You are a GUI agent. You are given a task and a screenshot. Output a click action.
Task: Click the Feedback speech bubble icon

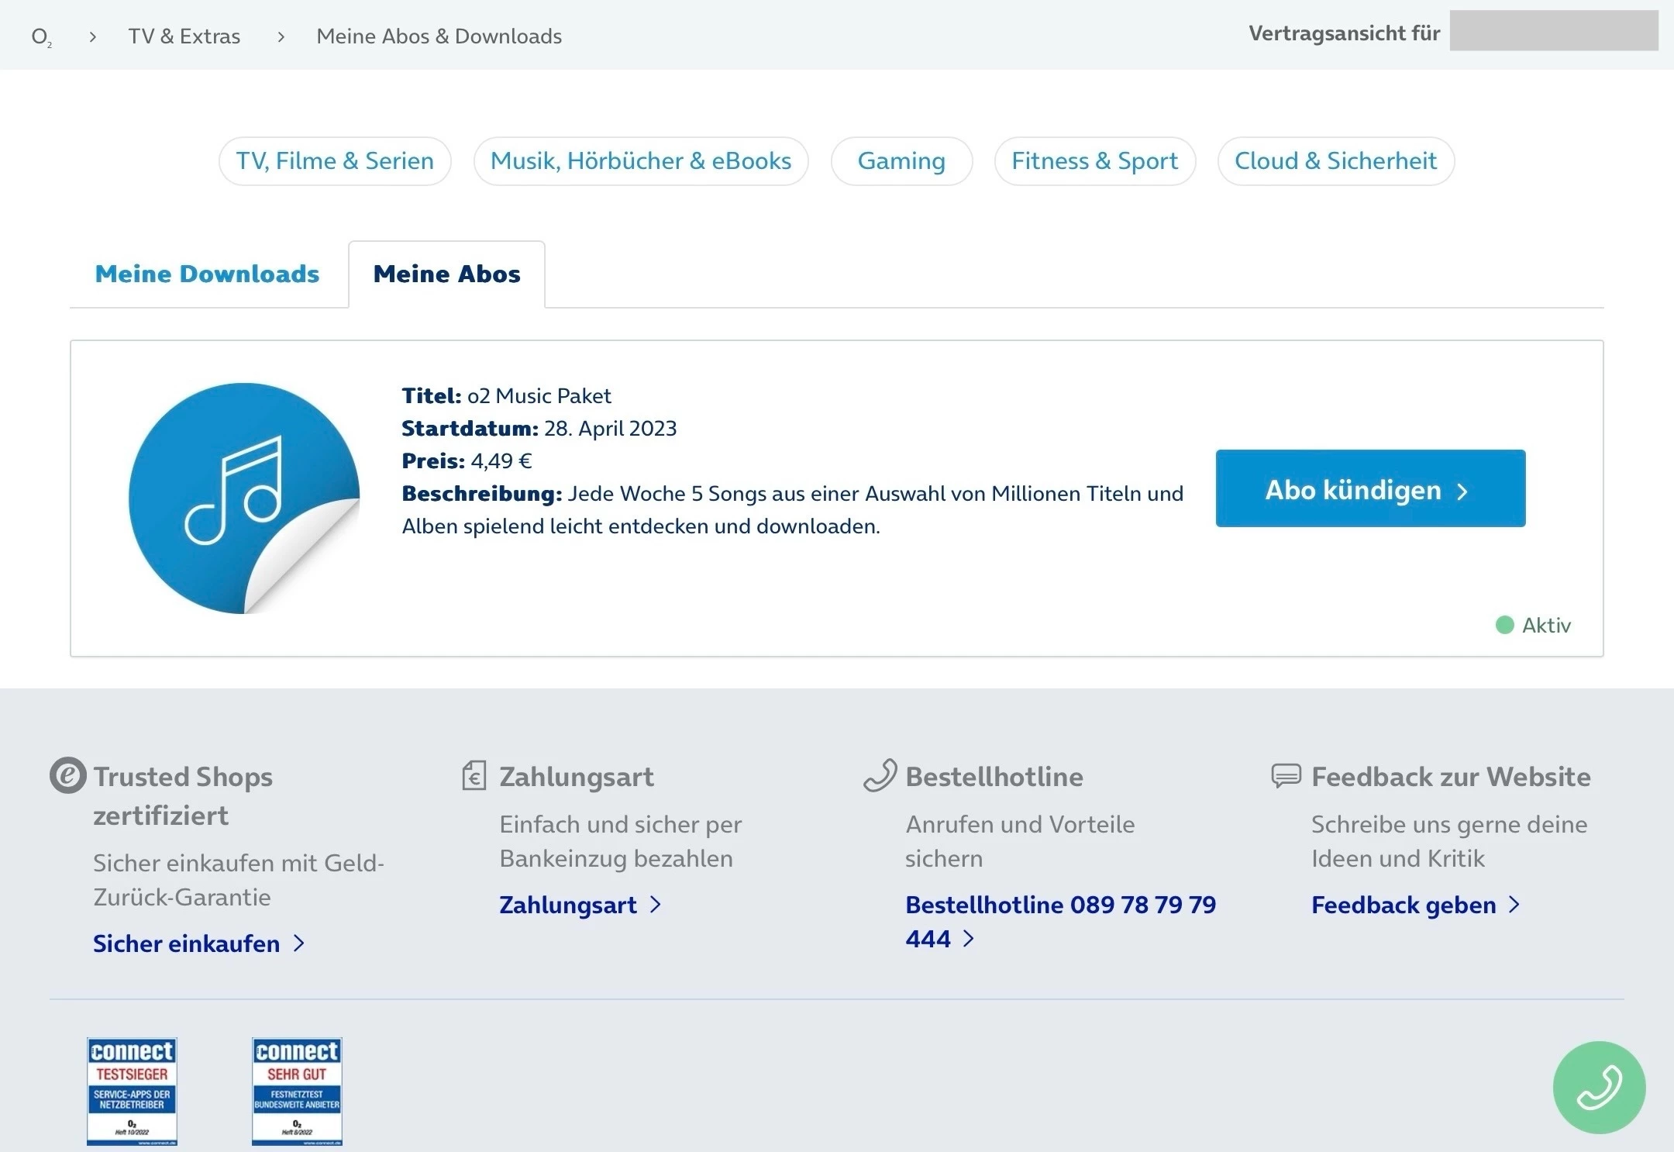(x=1286, y=775)
